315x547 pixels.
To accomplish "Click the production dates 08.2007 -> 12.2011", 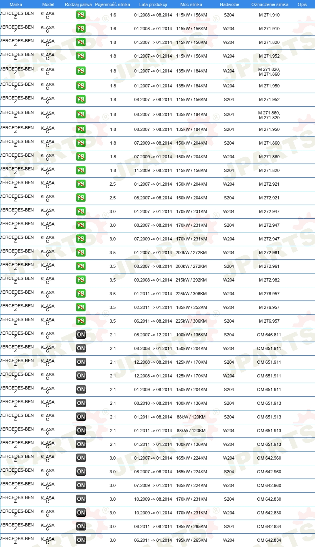I will (x=153, y=335).
